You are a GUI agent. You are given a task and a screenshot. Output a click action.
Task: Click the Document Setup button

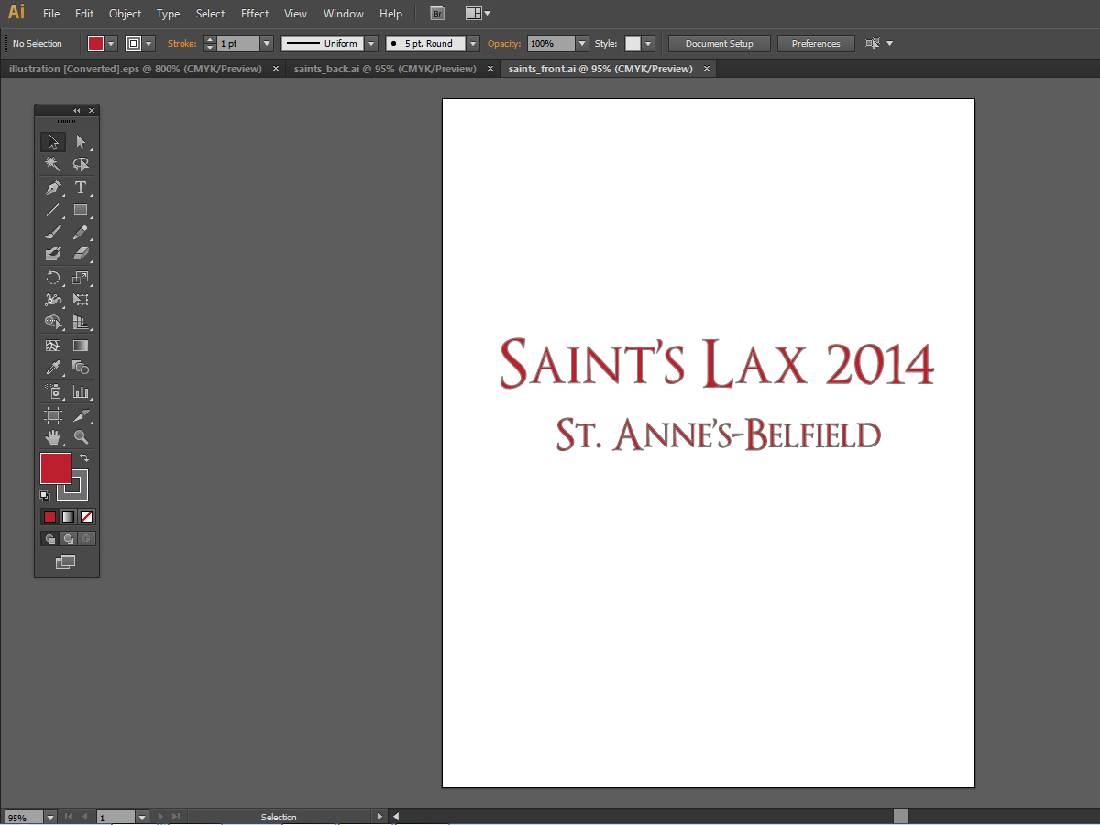click(x=719, y=44)
